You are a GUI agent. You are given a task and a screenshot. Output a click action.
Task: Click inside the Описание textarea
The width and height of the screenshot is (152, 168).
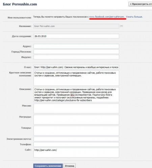(76, 95)
